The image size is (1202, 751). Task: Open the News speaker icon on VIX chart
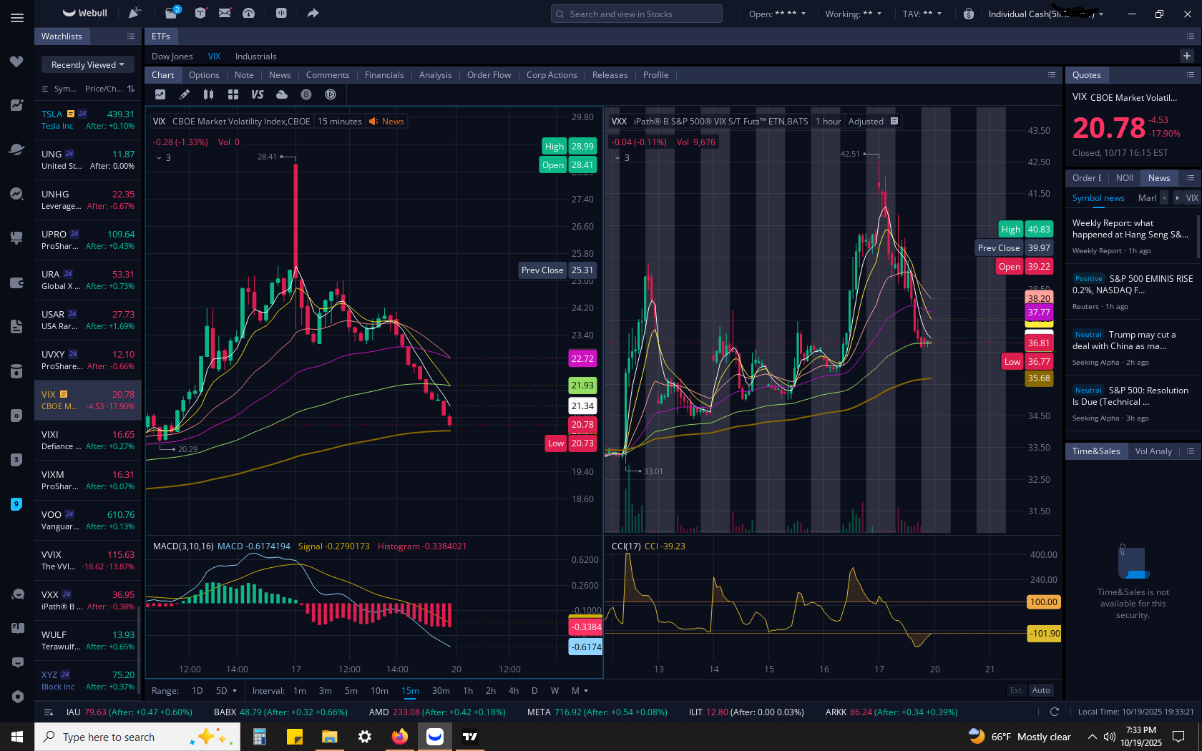(386, 122)
